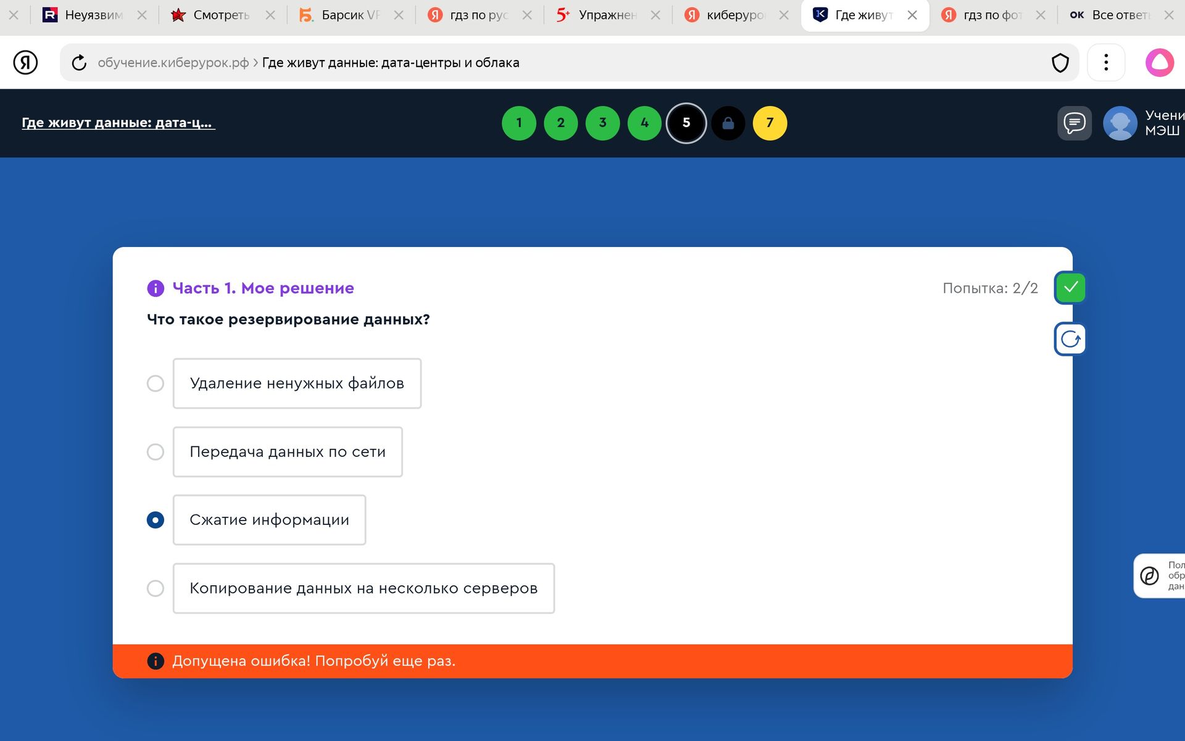The image size is (1185, 741).
Task: Open the Protect shield icon in address bar
Action: pos(1060,62)
